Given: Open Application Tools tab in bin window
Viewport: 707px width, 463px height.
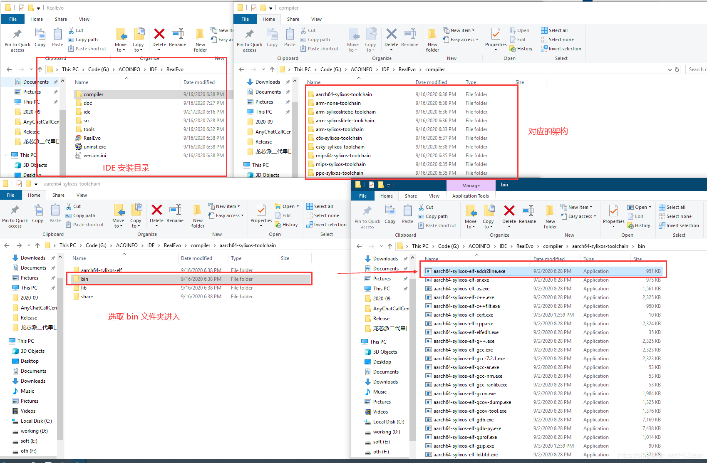Looking at the screenshot, I should click(471, 196).
